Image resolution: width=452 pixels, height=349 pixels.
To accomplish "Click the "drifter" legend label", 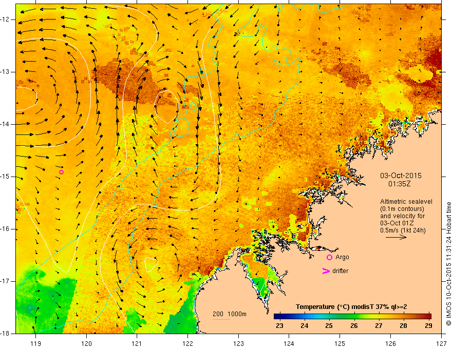I will click(x=340, y=271).
